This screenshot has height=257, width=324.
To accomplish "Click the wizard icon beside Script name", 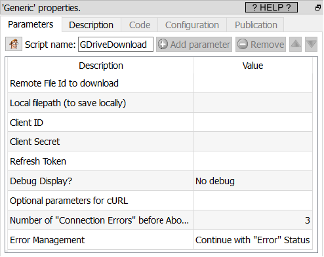I will point(14,44).
